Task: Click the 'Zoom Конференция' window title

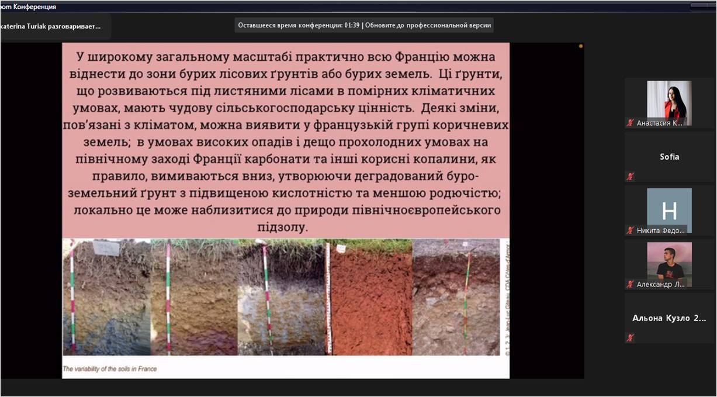Action: 28,6
